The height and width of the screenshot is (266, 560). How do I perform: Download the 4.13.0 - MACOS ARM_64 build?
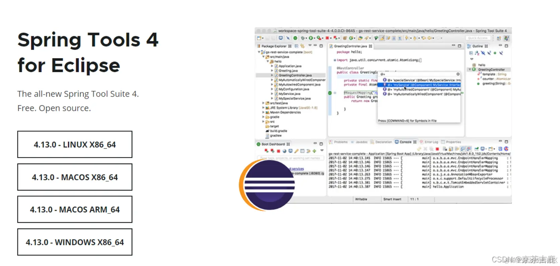[75, 209]
